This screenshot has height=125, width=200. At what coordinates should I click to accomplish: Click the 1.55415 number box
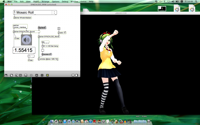[24, 50]
